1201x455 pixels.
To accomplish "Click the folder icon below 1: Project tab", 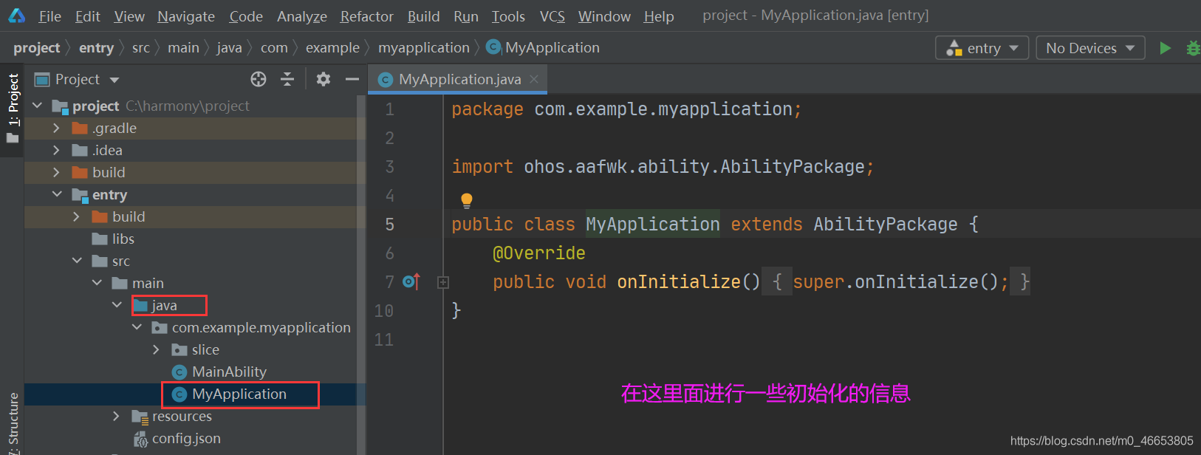I will 13,137.
